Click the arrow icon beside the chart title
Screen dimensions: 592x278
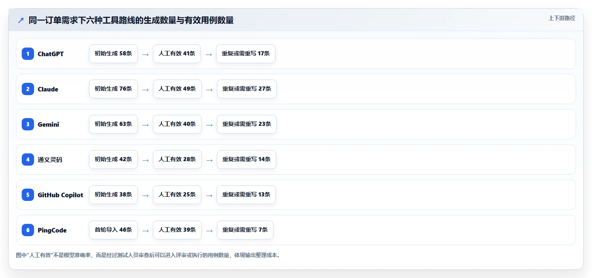coord(21,21)
